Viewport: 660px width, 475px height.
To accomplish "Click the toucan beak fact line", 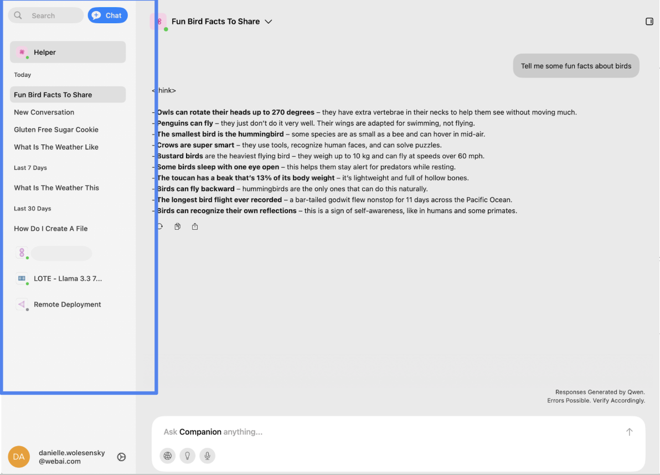I will [x=310, y=178].
